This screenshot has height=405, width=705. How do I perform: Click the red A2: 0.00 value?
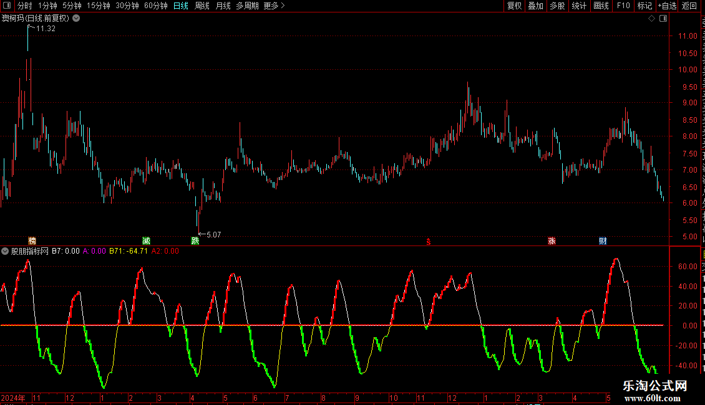coord(165,251)
